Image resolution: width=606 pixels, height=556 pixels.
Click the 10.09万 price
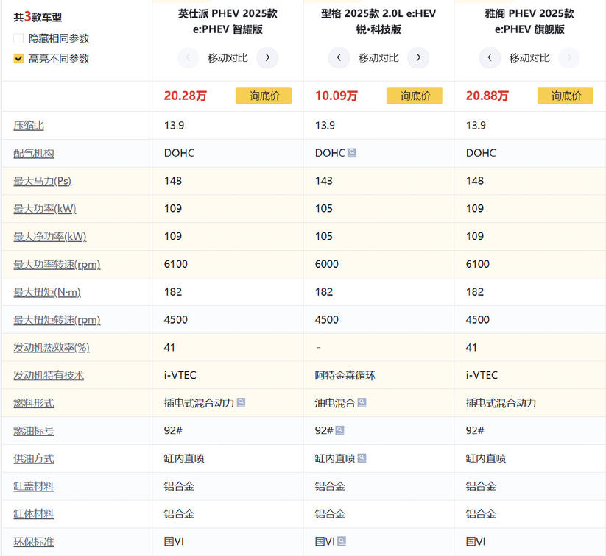336,96
